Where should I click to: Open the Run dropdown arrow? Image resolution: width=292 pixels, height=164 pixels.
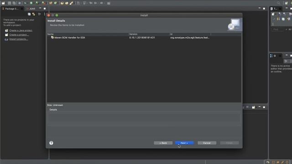[34, 3]
